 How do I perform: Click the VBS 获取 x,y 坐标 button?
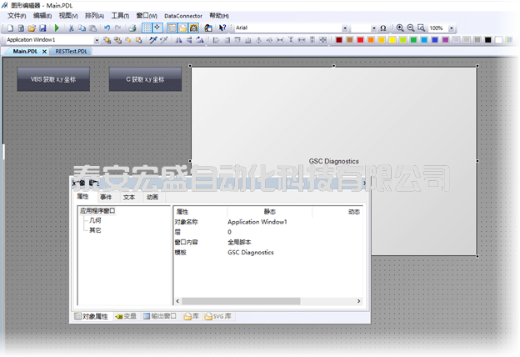pos(52,79)
